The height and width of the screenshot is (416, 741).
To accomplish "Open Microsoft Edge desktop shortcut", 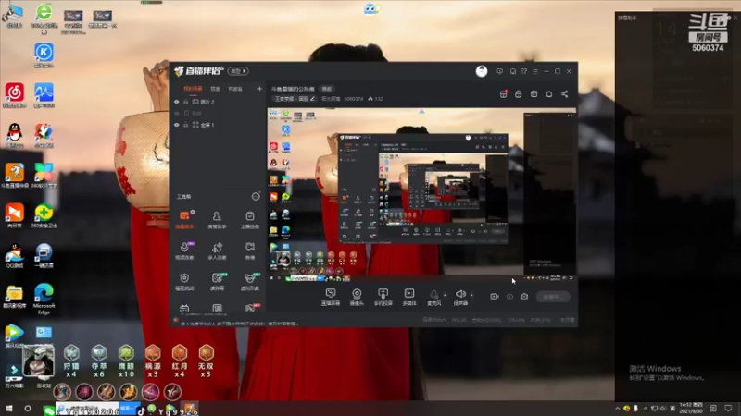I will point(44,299).
